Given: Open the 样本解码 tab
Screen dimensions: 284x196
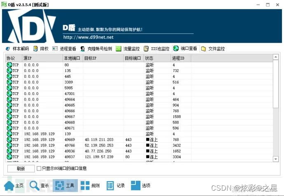Looking at the screenshot, I should 17,49.
